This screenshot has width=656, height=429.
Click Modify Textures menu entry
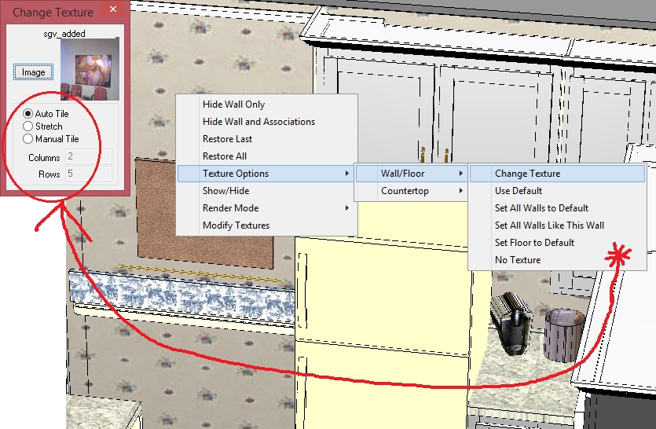pos(236,225)
